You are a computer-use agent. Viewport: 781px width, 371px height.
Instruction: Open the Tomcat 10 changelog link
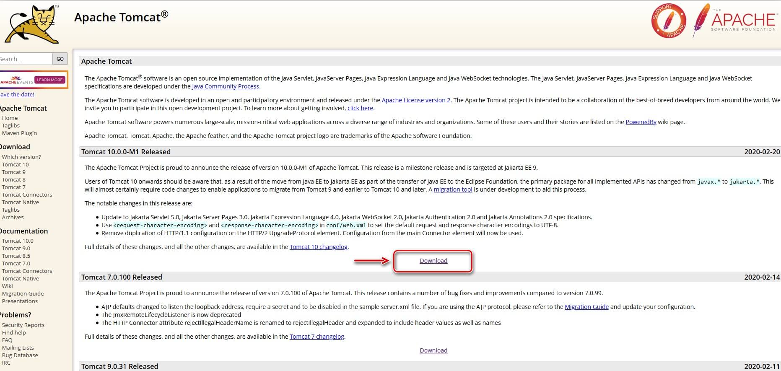click(x=319, y=247)
